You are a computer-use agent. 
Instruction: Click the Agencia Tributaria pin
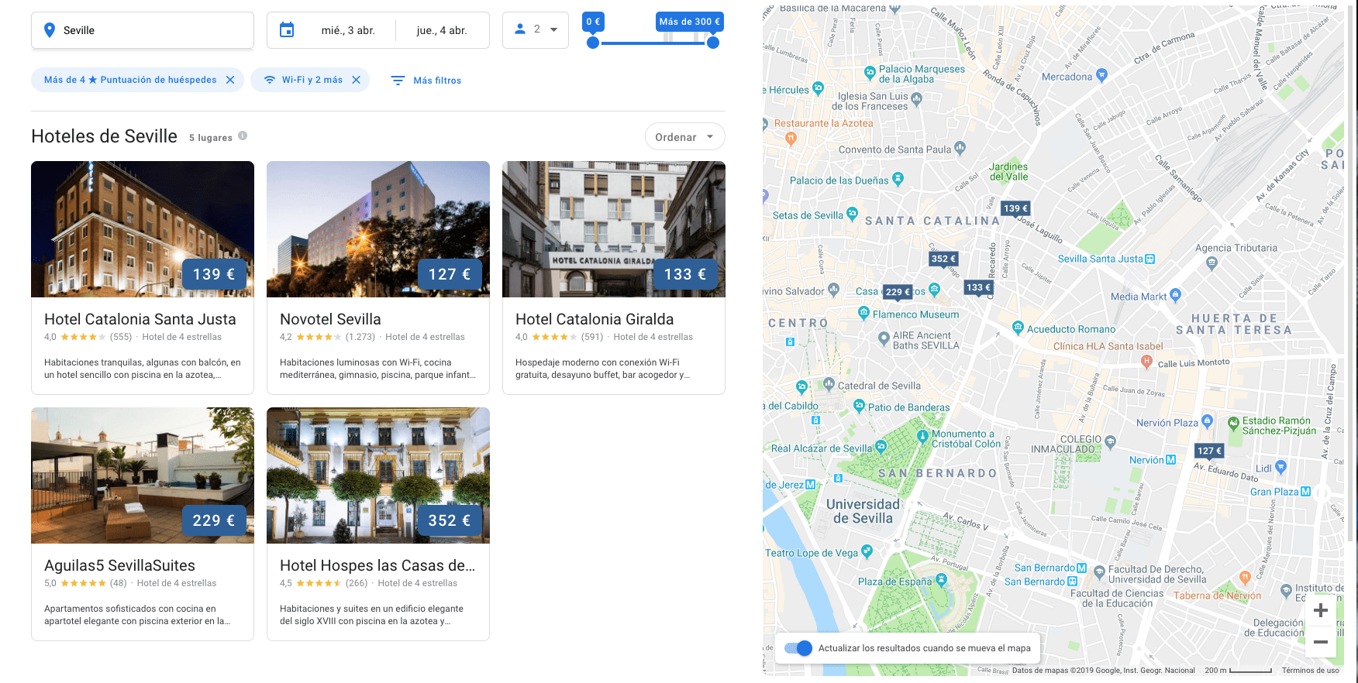tap(1212, 263)
